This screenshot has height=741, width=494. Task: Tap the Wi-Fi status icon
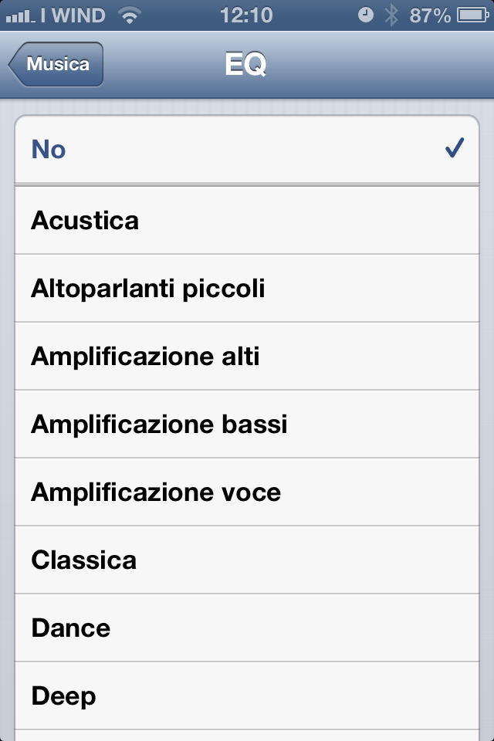click(131, 15)
